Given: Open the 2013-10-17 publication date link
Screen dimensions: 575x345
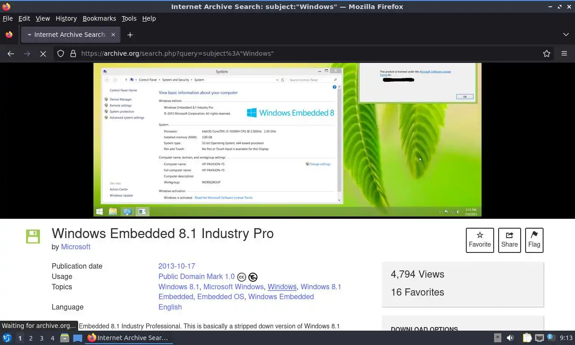Looking at the screenshot, I should [177, 266].
